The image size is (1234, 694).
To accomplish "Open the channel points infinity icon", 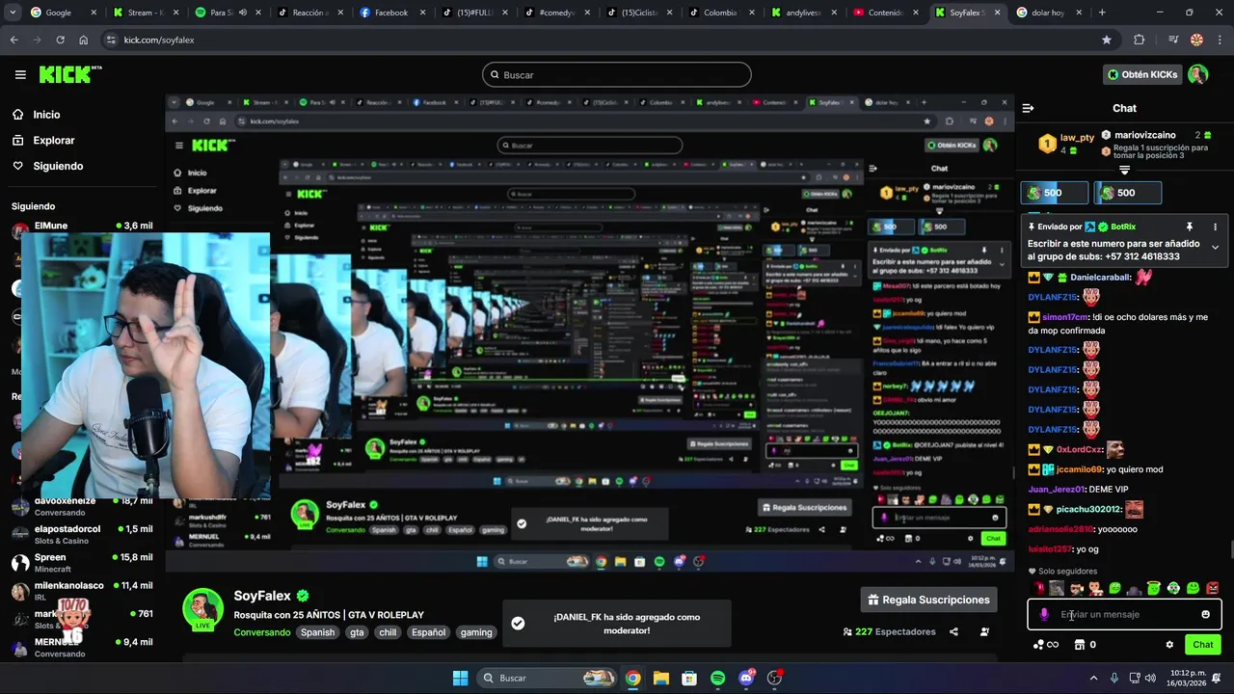I will (1046, 645).
